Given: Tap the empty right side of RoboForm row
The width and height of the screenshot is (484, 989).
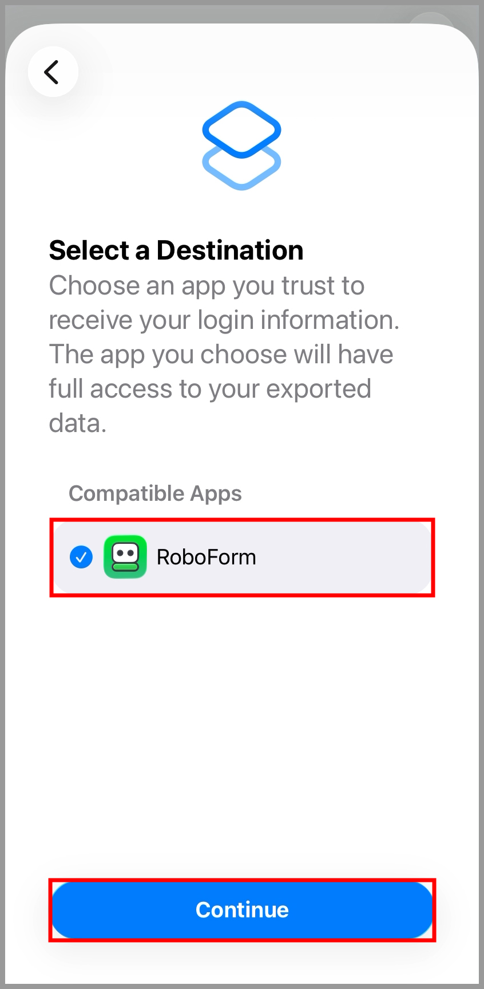Looking at the screenshot, I should click(355, 557).
